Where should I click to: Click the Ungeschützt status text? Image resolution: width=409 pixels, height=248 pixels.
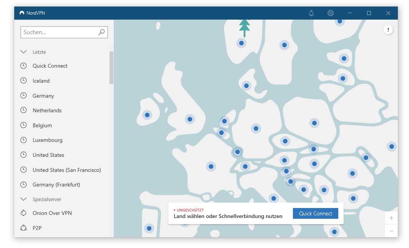pyautogui.click(x=190, y=210)
